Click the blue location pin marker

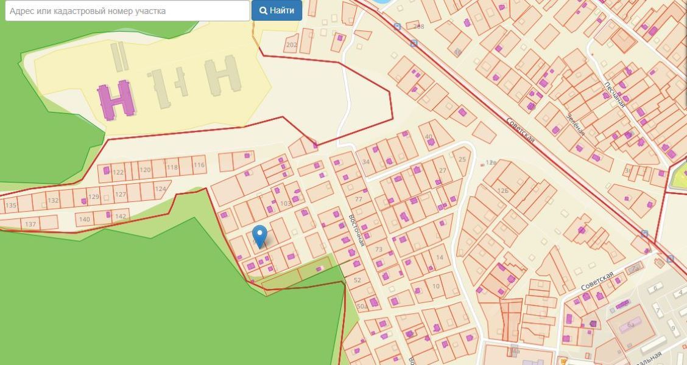(260, 235)
